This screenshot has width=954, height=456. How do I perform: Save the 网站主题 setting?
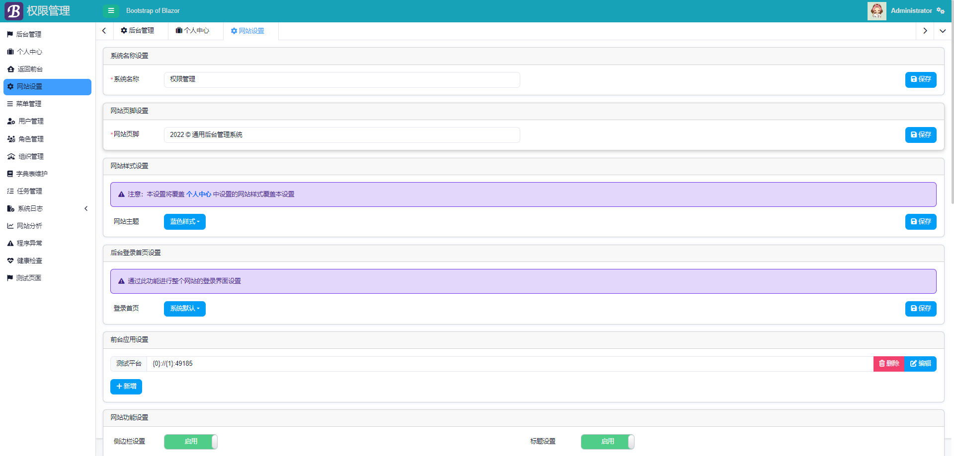(x=921, y=222)
